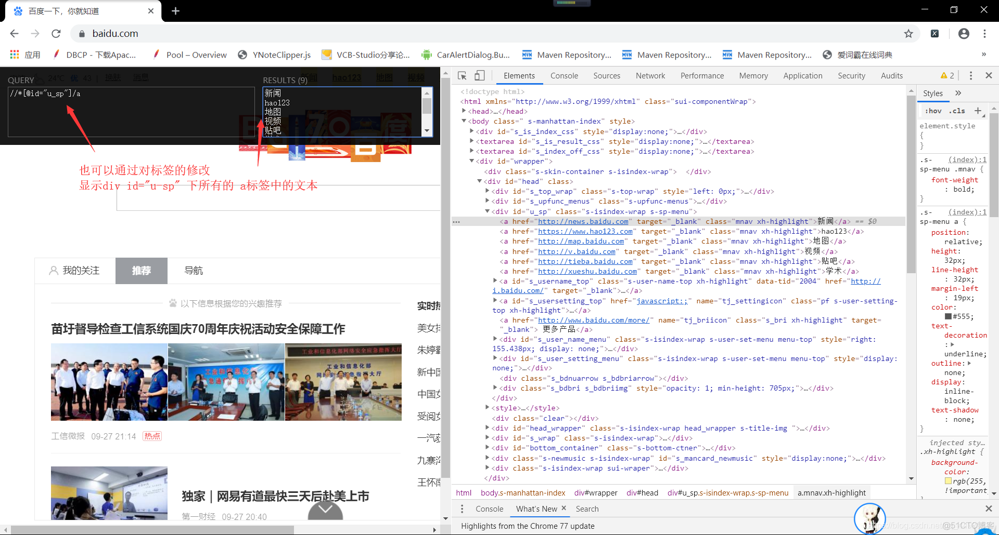This screenshot has height=535, width=999.
Task: Click the page vertical scrollbar down arrow
Action: 445,518
